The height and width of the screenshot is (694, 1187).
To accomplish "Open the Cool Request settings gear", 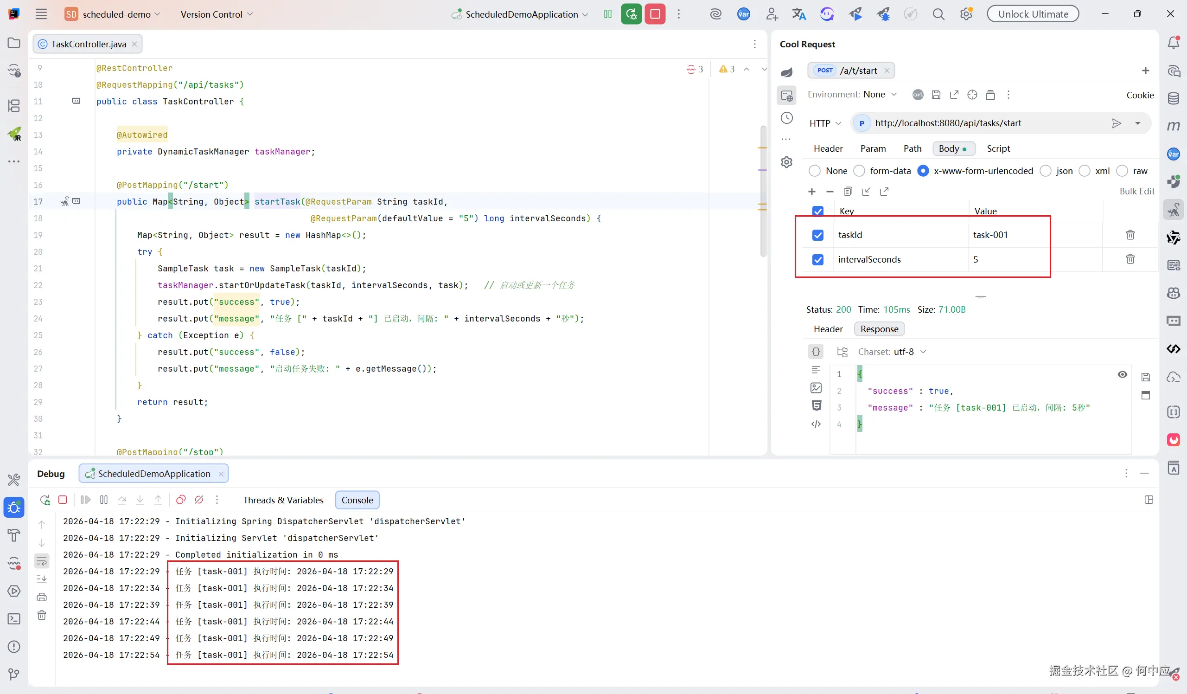I will click(787, 162).
